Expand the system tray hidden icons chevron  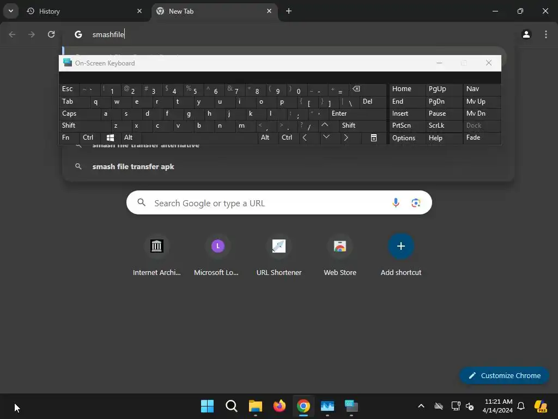tap(421, 406)
